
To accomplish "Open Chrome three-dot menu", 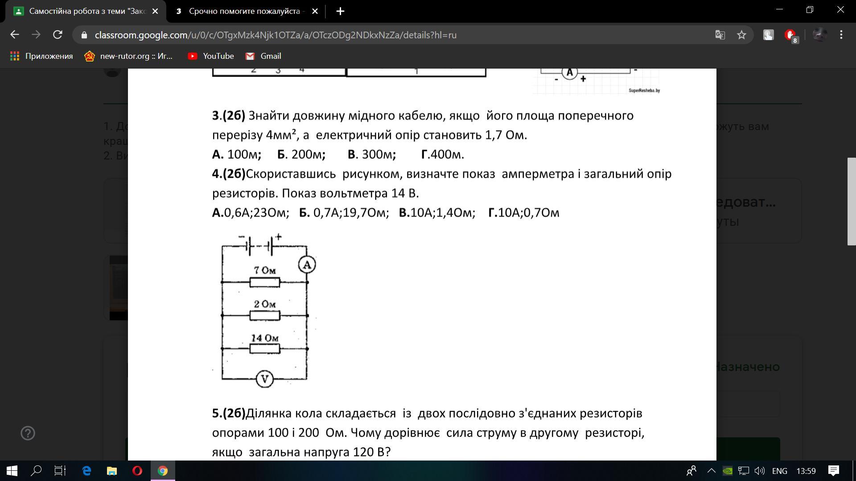I will [841, 35].
